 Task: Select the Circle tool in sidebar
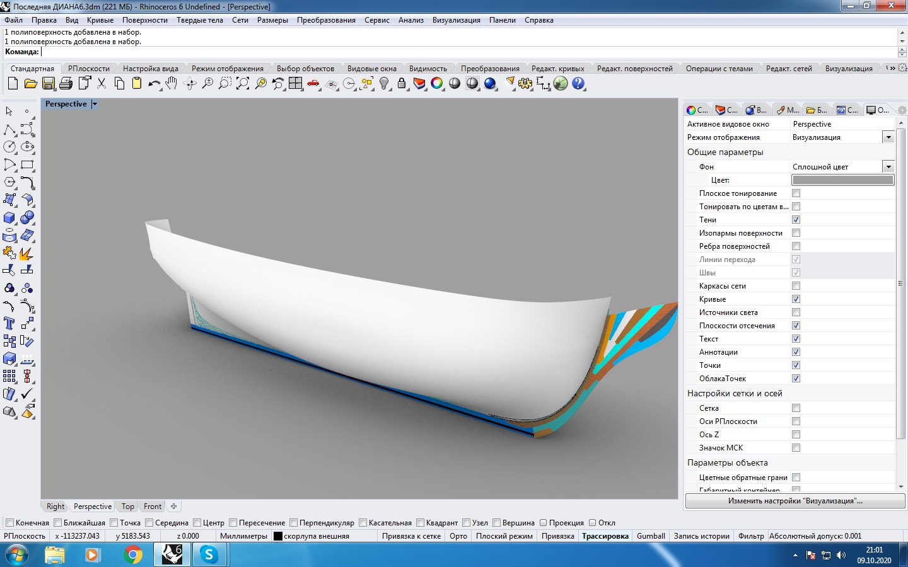click(x=9, y=147)
